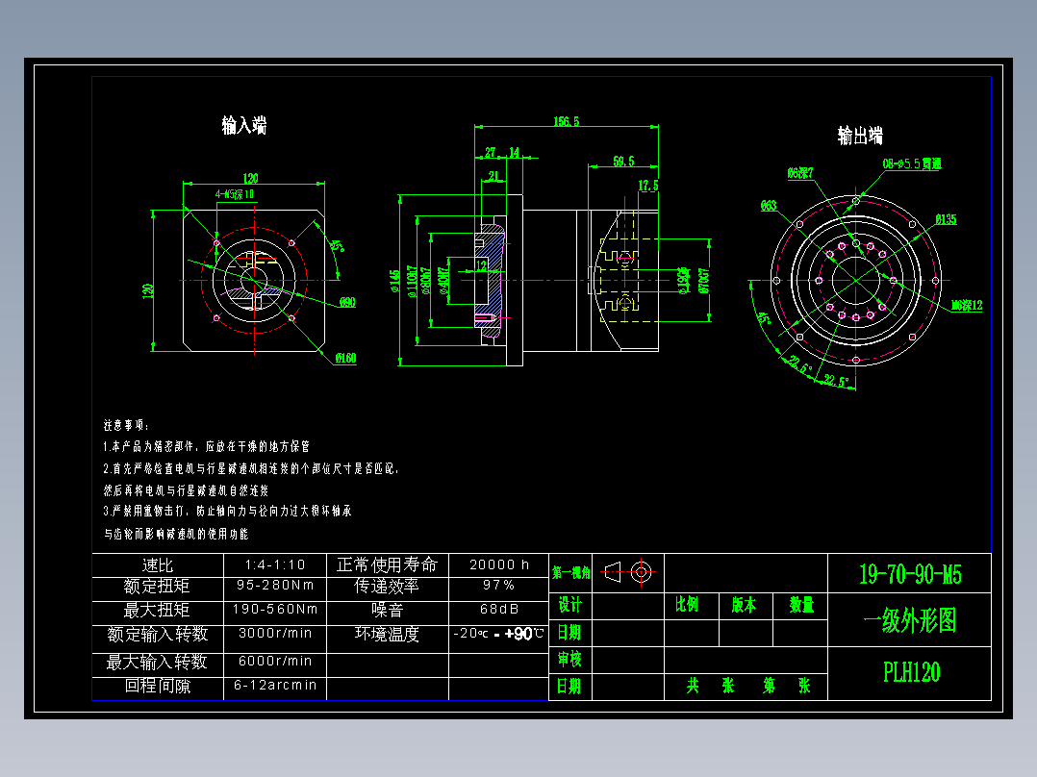
Task: Click the Φ135 diameter dimension label
Action: pos(946,219)
